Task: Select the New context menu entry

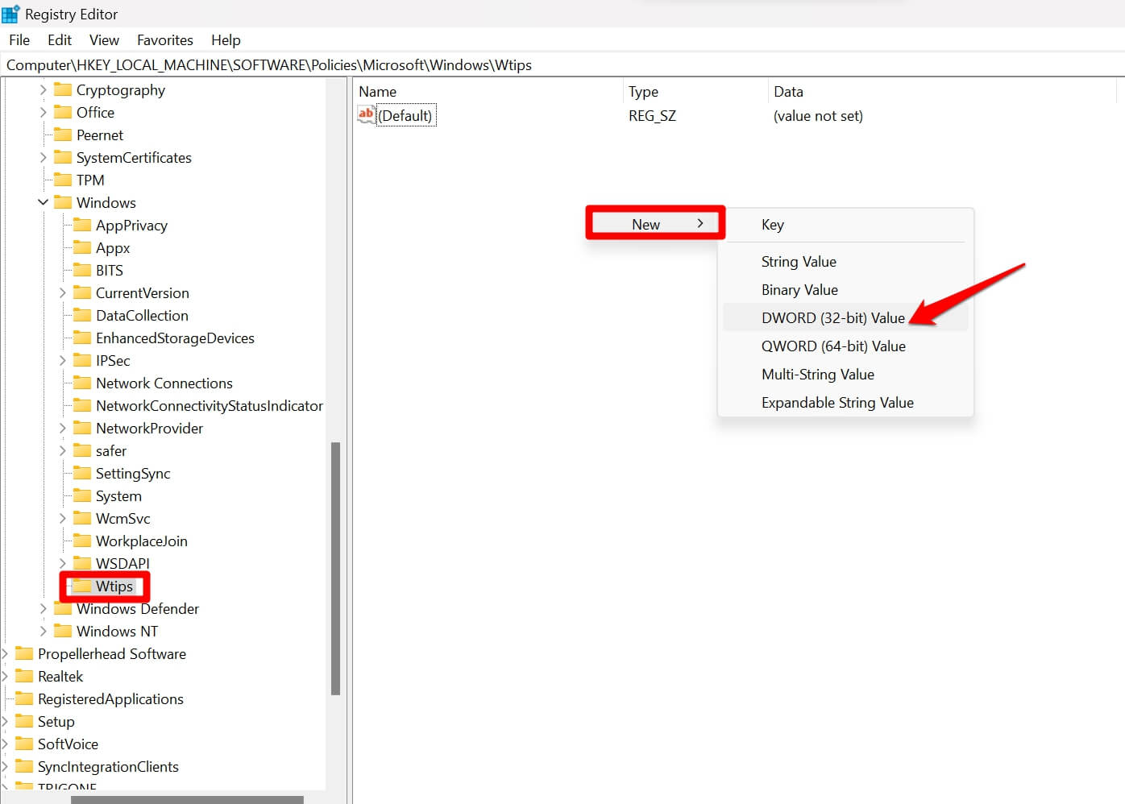Action: tap(654, 224)
